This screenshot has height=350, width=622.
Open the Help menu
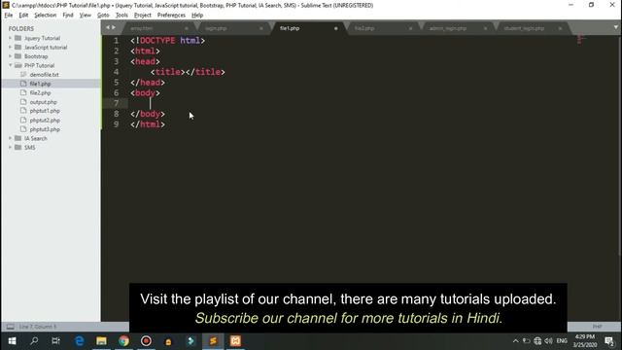[x=197, y=16]
